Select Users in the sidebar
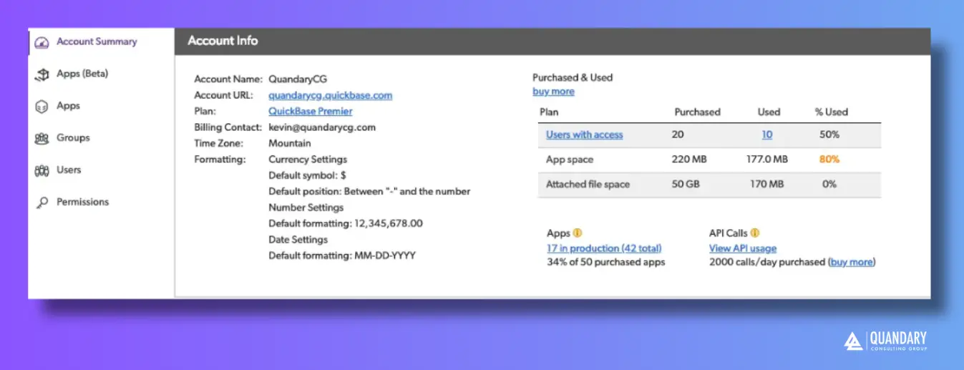The image size is (964, 370). [x=69, y=170]
